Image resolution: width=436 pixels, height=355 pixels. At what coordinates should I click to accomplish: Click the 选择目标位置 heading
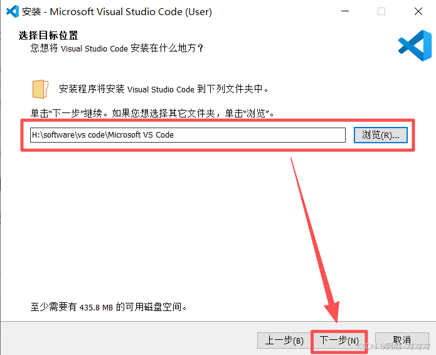click(x=48, y=35)
